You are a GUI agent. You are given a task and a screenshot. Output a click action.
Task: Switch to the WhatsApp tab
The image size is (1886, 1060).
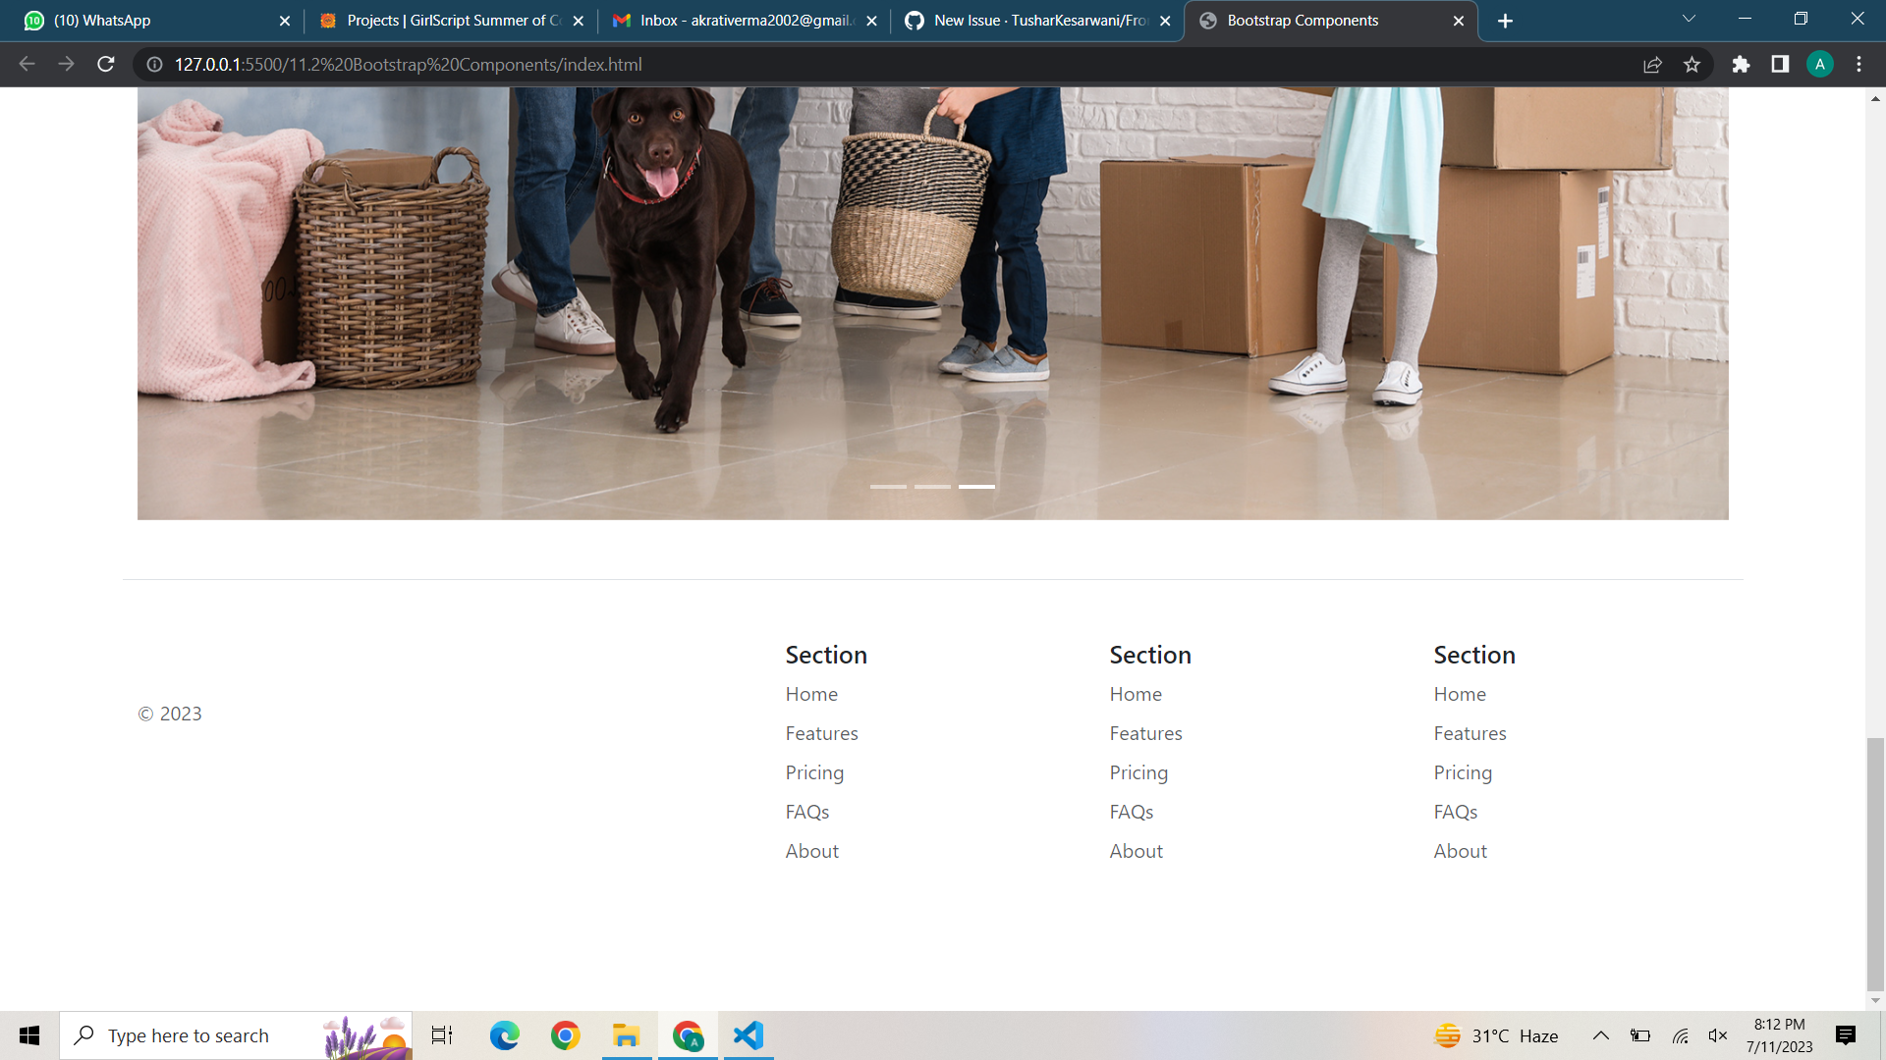[x=147, y=21]
